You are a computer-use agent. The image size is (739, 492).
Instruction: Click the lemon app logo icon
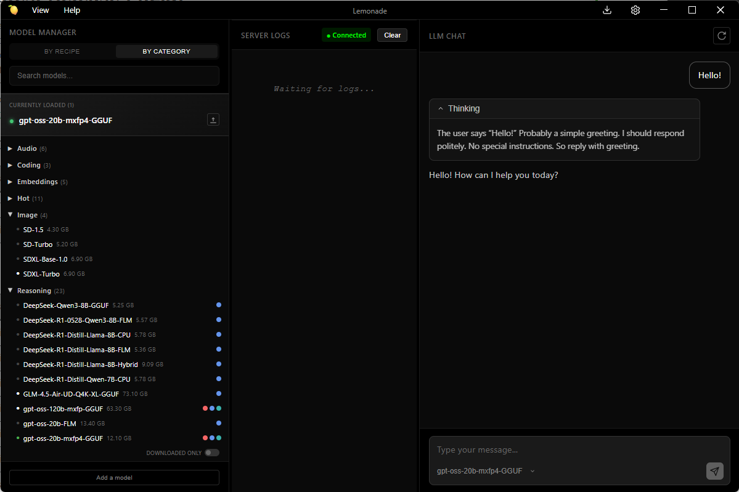(x=13, y=10)
